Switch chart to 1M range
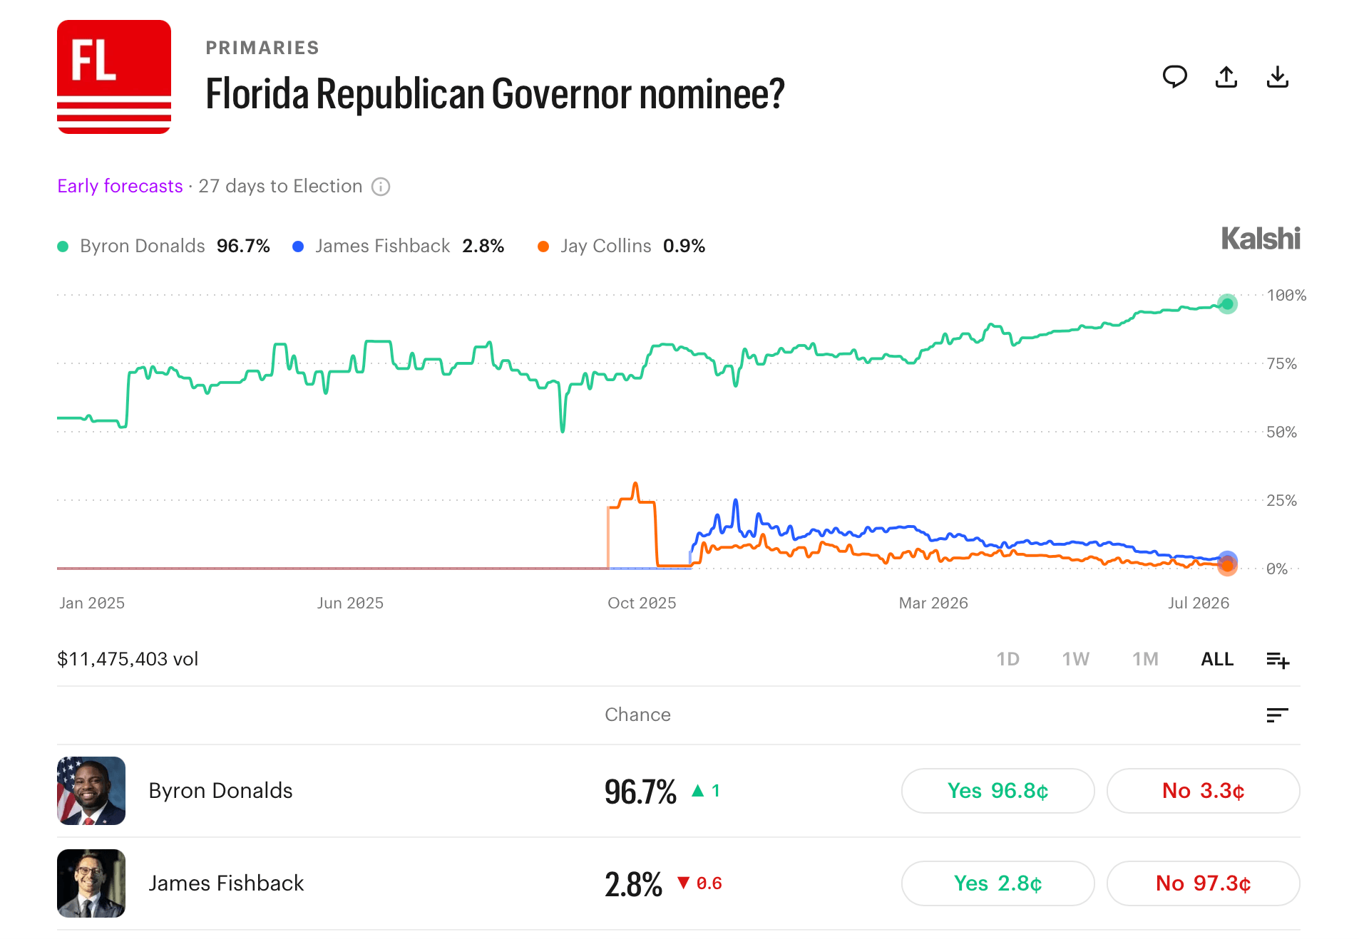 [x=1145, y=659]
